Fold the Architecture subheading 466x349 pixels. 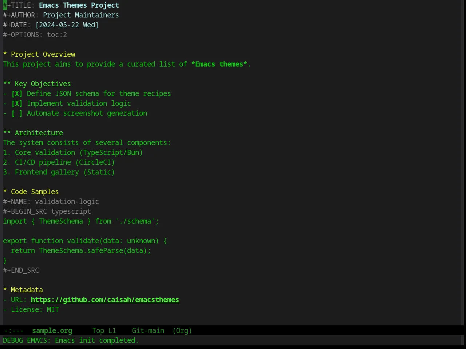click(x=33, y=133)
